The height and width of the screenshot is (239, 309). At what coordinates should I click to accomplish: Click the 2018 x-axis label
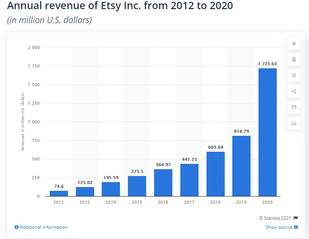coord(215,202)
